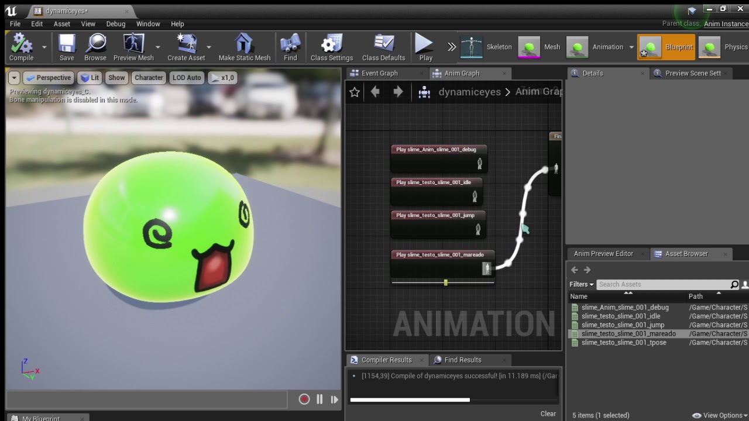Select Play slime_testo_slime_001_jump node

[438, 224]
